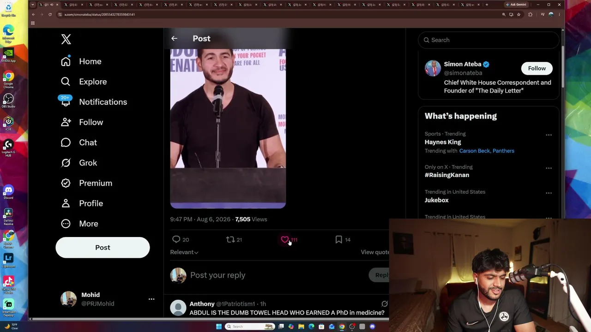Click Anthony's reply avatar

pyautogui.click(x=178, y=308)
